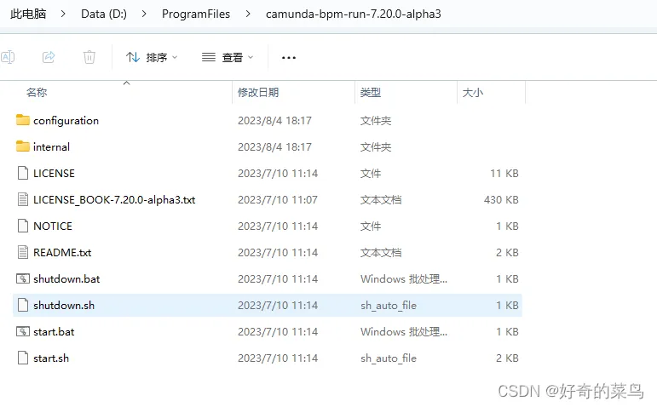Click the configuration folder name

[66, 121]
